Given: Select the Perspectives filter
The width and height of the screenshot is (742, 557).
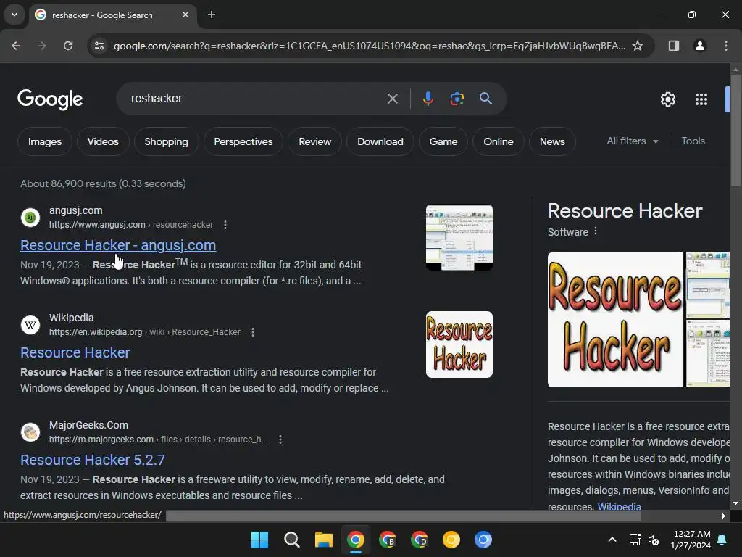Looking at the screenshot, I should 243,141.
